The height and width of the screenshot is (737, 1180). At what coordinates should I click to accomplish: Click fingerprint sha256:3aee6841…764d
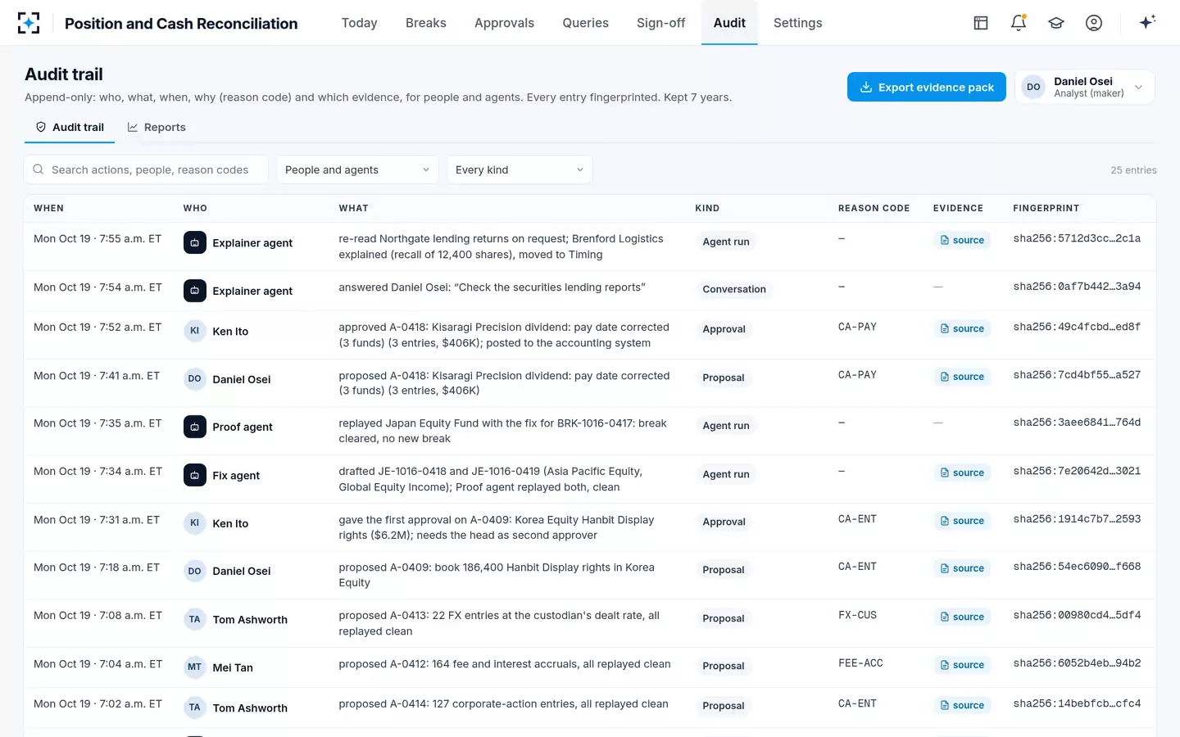coord(1077,423)
